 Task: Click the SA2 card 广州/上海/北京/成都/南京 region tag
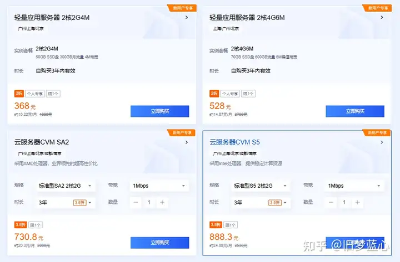click(x=39, y=153)
